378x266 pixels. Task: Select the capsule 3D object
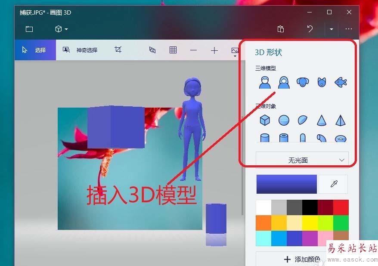tap(303, 138)
